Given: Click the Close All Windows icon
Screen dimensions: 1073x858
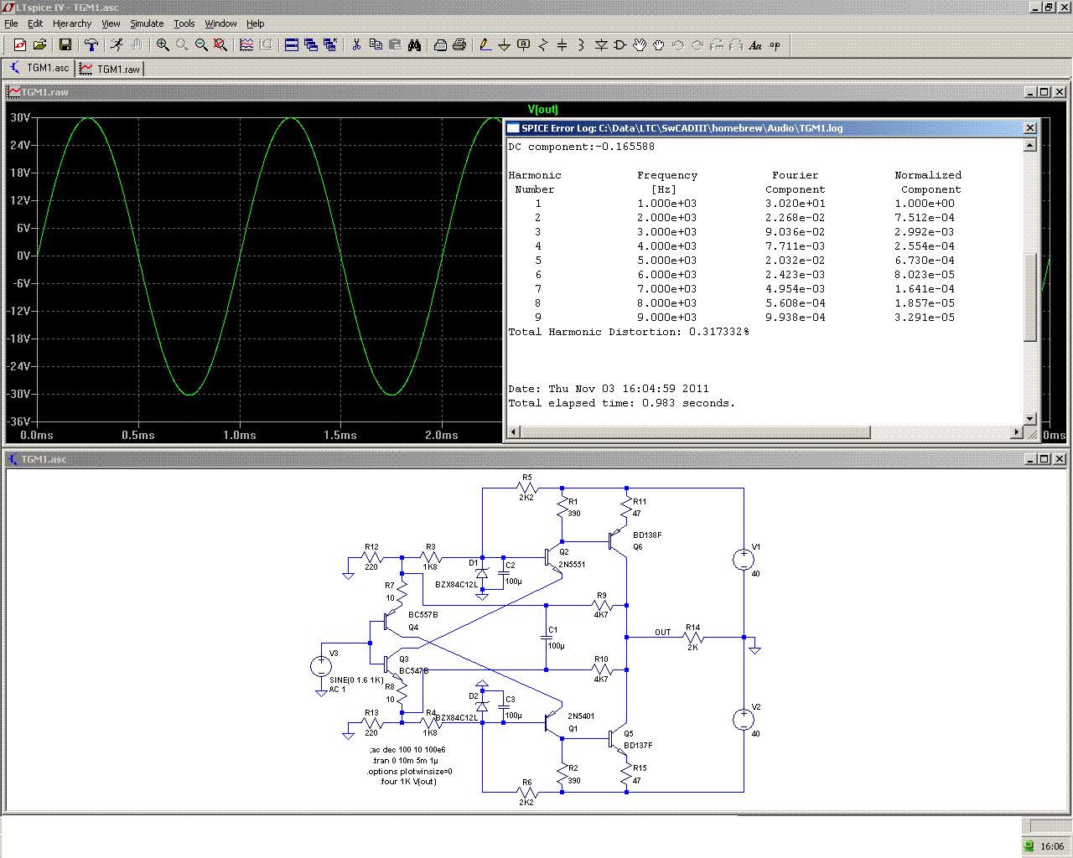Looking at the screenshot, I should 330,45.
